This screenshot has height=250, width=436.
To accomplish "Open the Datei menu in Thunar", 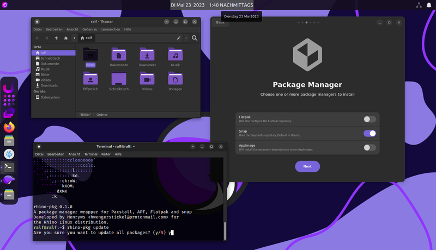I will coord(38,29).
